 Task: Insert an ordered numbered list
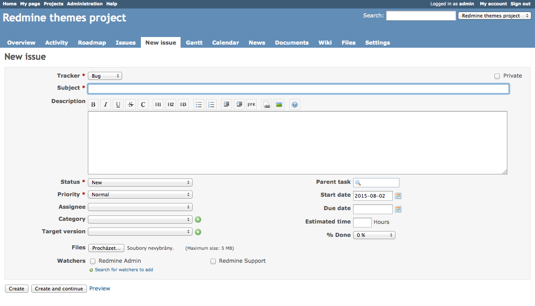tap(211, 105)
